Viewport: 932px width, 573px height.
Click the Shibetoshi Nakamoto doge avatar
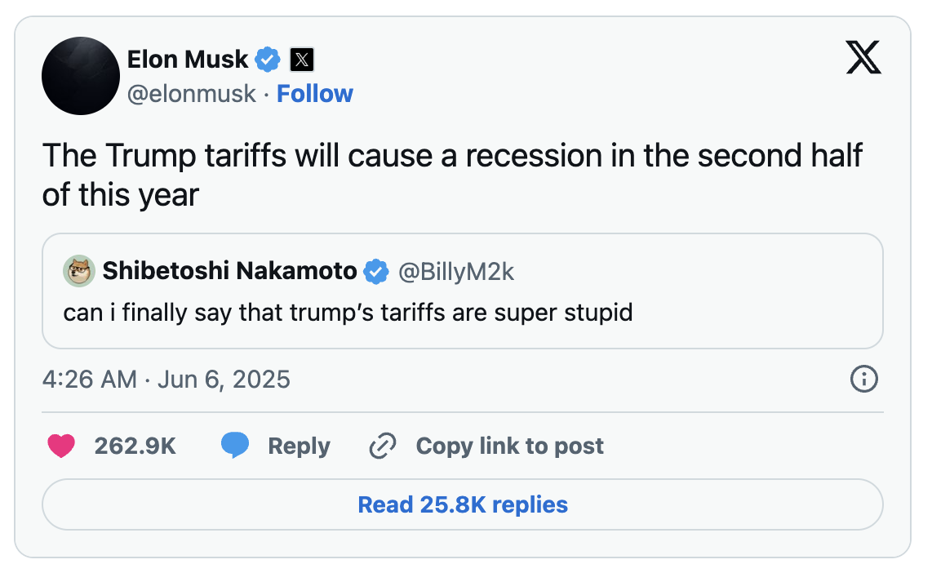pos(79,272)
